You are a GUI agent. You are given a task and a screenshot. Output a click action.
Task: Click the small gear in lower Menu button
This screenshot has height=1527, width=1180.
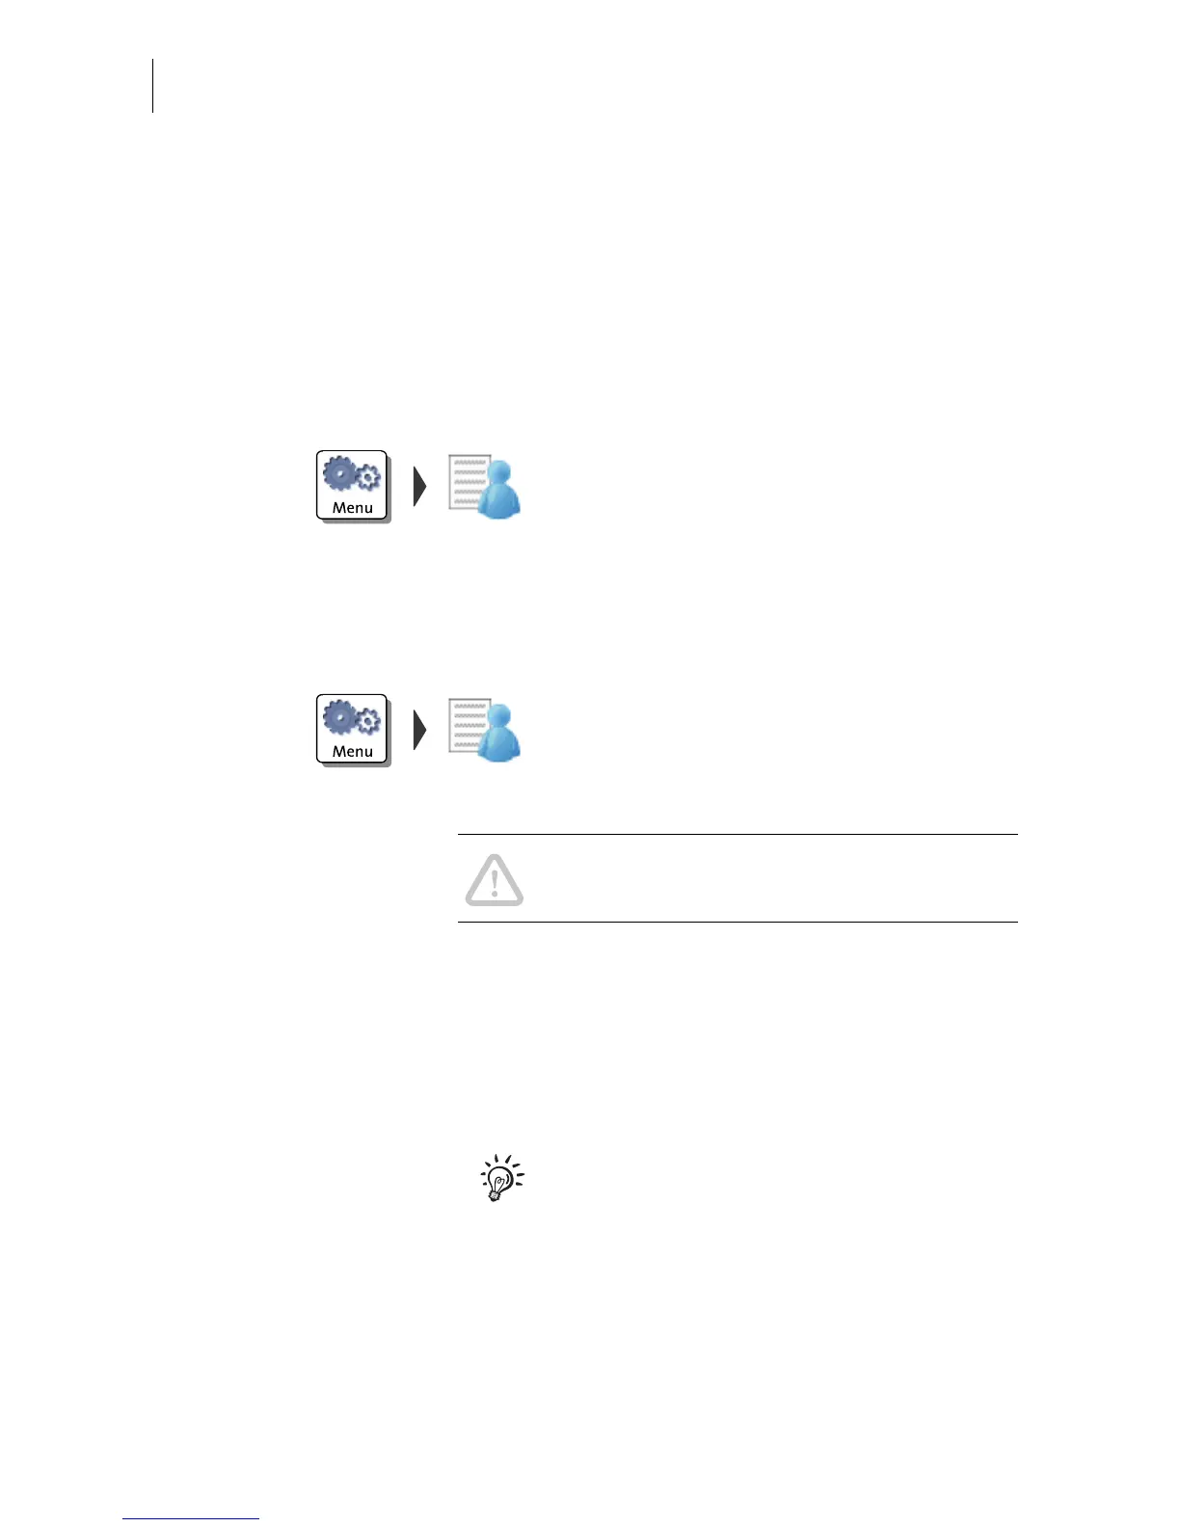point(368,721)
